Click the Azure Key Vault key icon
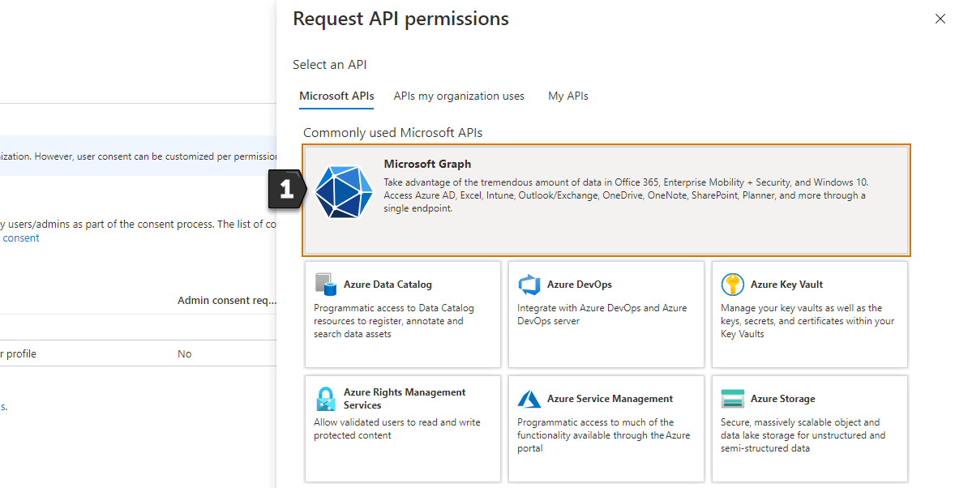Viewport: 955px width, 488px height. 732,285
